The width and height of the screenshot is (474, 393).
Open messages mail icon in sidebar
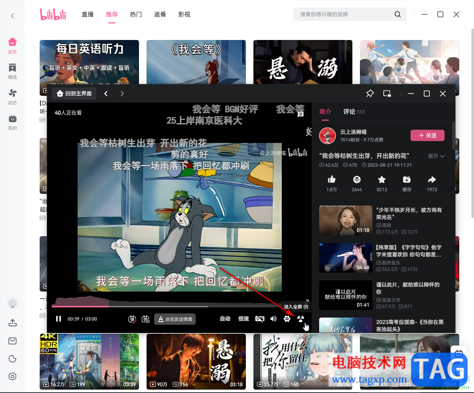click(12, 341)
